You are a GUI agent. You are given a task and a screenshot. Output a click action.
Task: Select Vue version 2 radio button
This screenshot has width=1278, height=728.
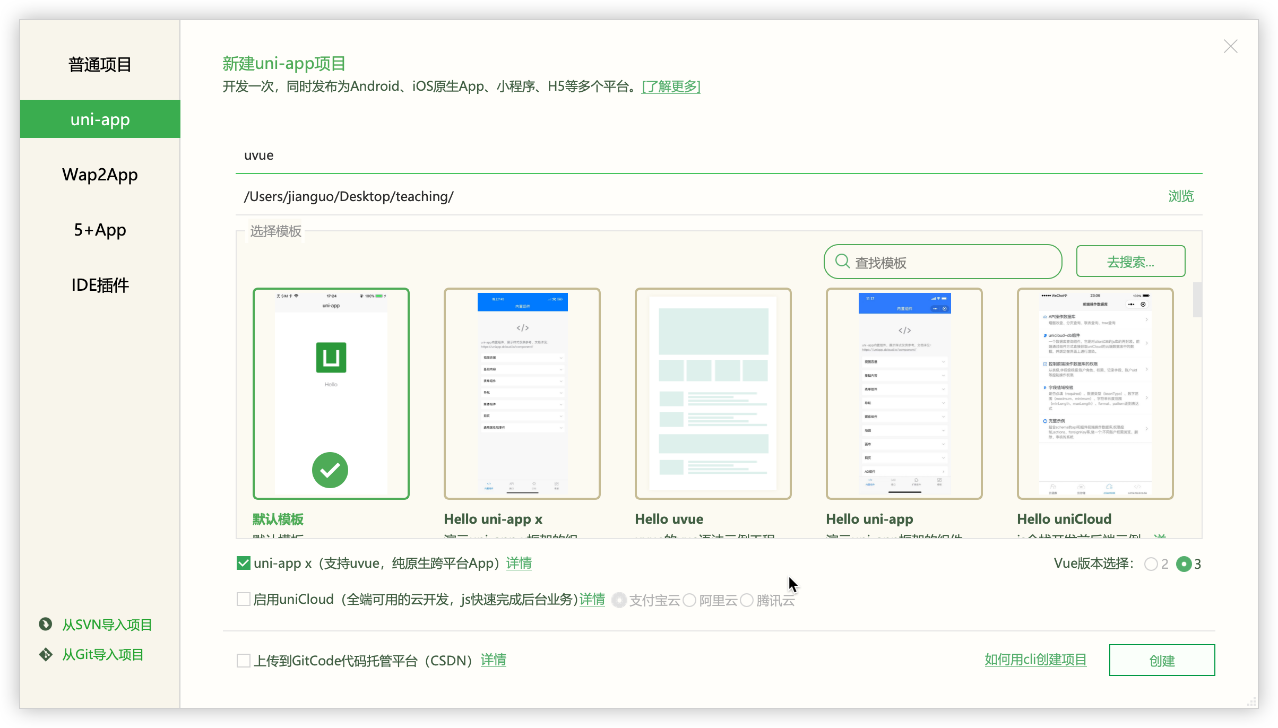point(1151,564)
